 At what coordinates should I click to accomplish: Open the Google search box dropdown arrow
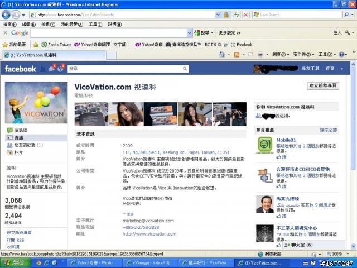pyautogui.click(x=189, y=33)
